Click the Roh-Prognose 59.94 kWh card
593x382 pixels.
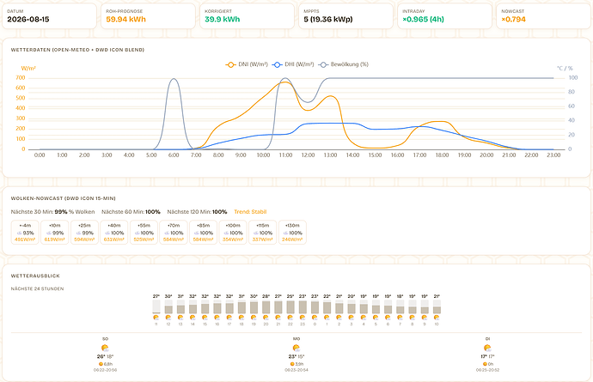[148, 15]
